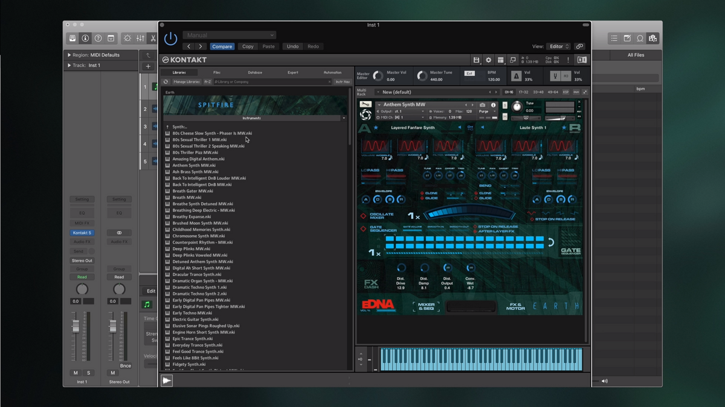Open the instrument wrench edit icon
The height and width of the screenshot is (407, 725).
click(x=365, y=104)
